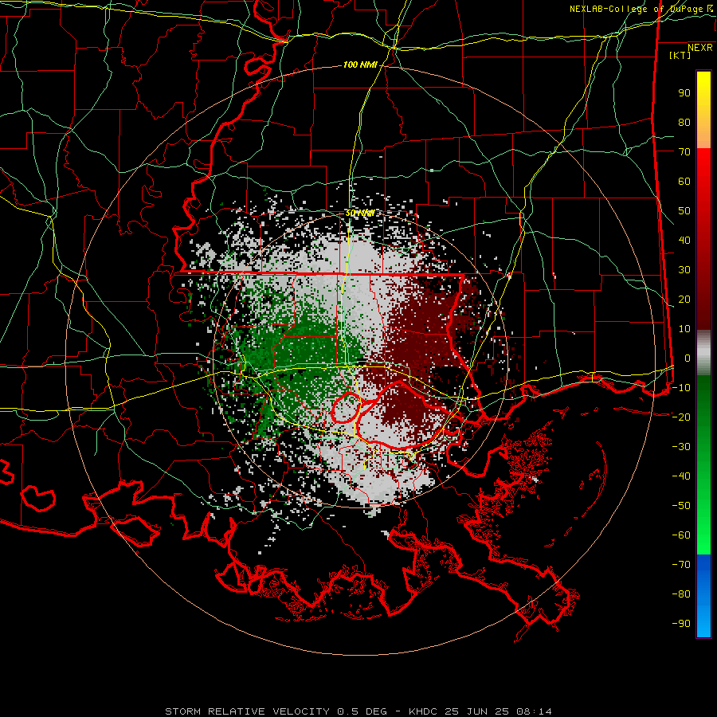The width and height of the screenshot is (717, 717).
Task: Click the bright green legend segment near -50
Action: click(703, 507)
